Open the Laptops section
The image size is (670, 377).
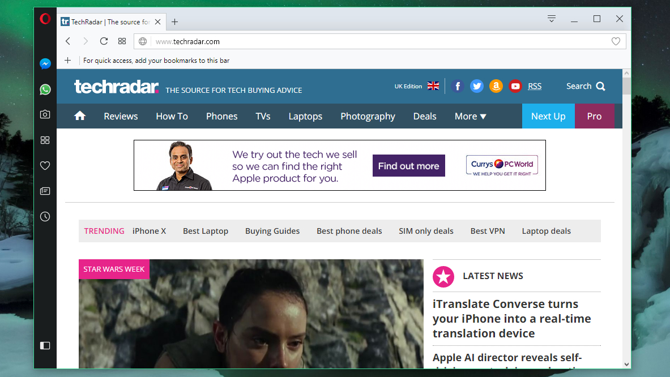[305, 116]
